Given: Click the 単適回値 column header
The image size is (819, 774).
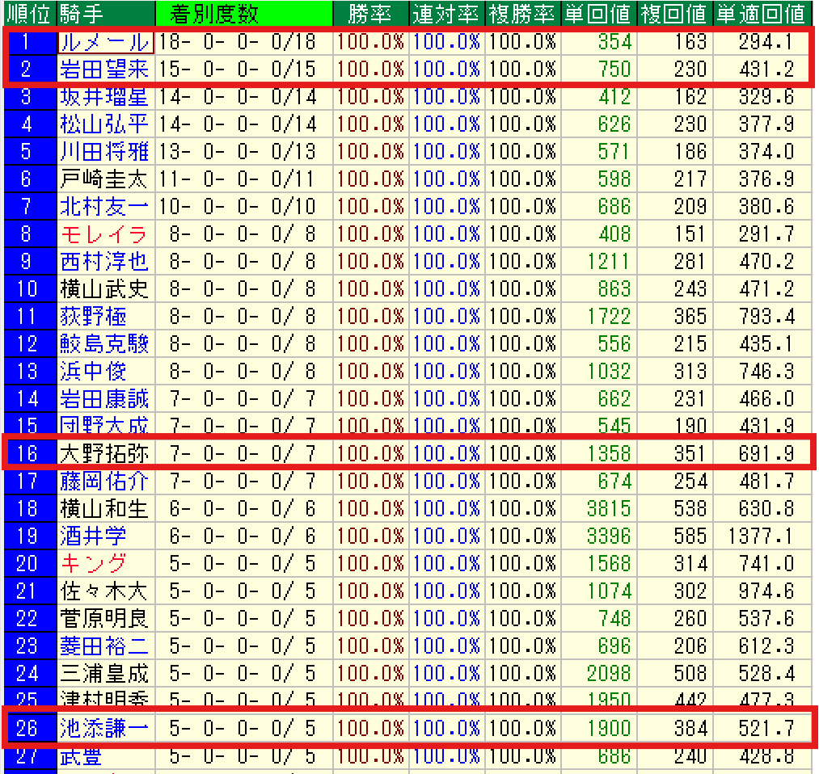Looking at the screenshot, I should coord(762,13).
